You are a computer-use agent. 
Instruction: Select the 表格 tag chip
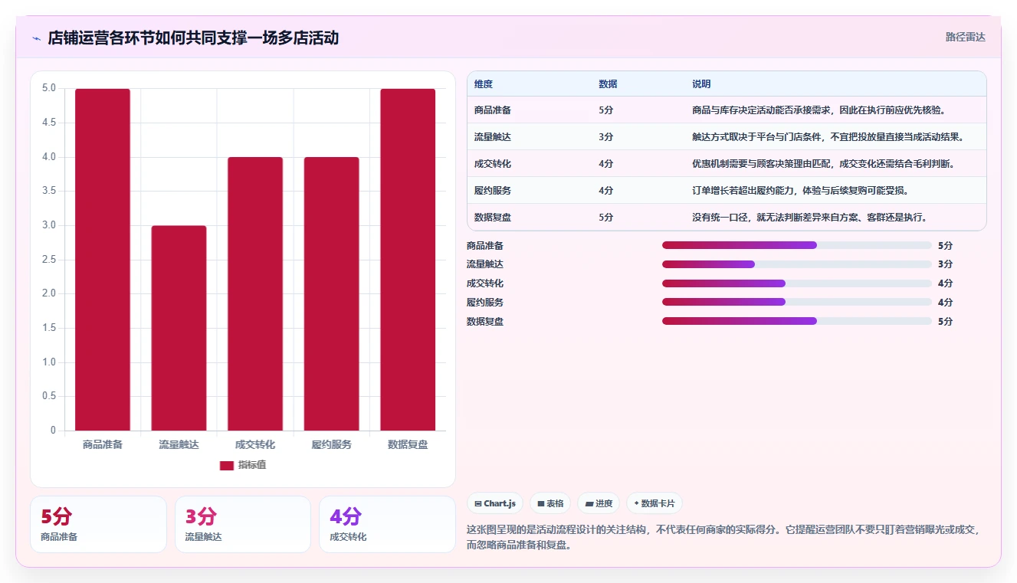pyautogui.click(x=550, y=503)
